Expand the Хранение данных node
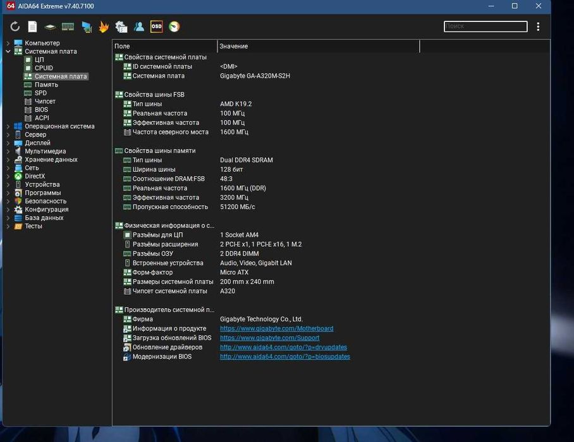574x442 pixels. 8,160
